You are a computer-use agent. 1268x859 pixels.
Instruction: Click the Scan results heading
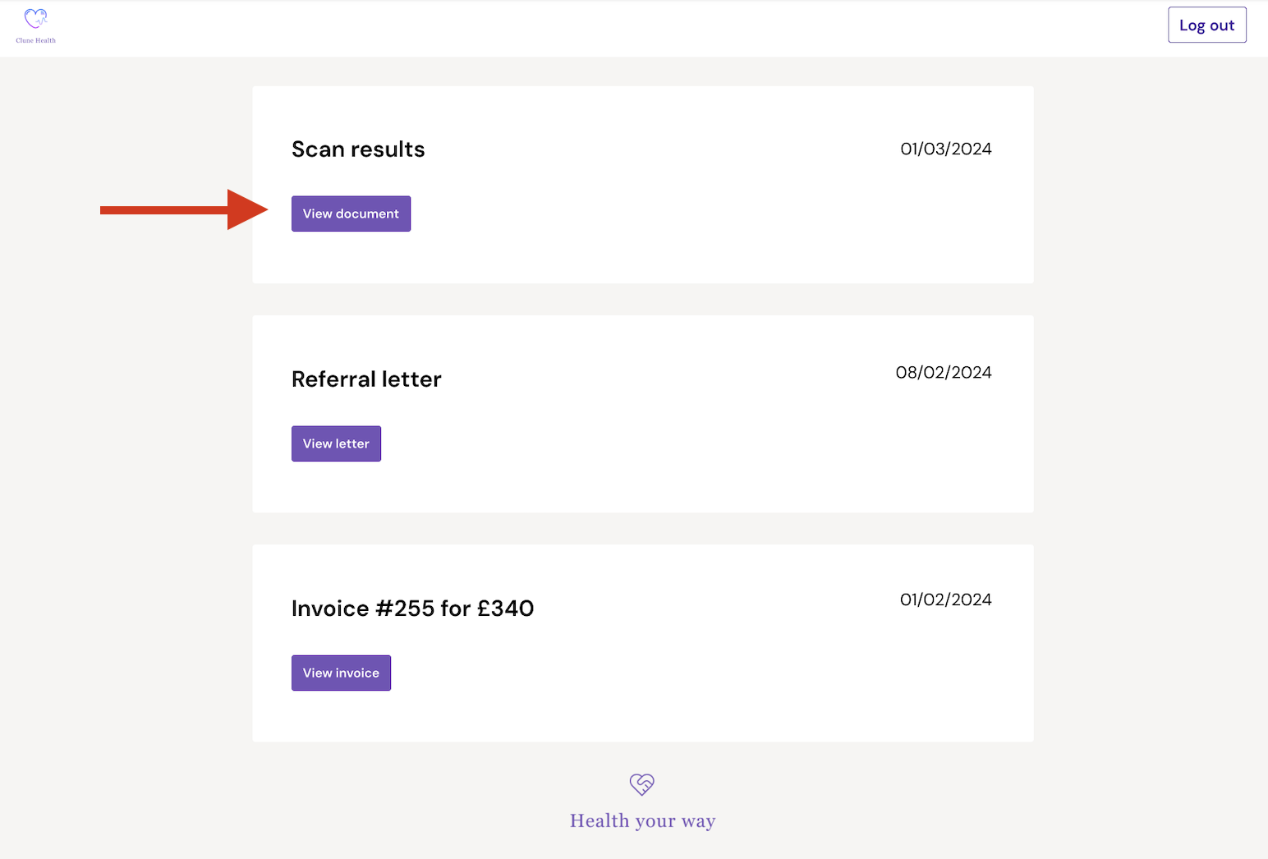(358, 149)
